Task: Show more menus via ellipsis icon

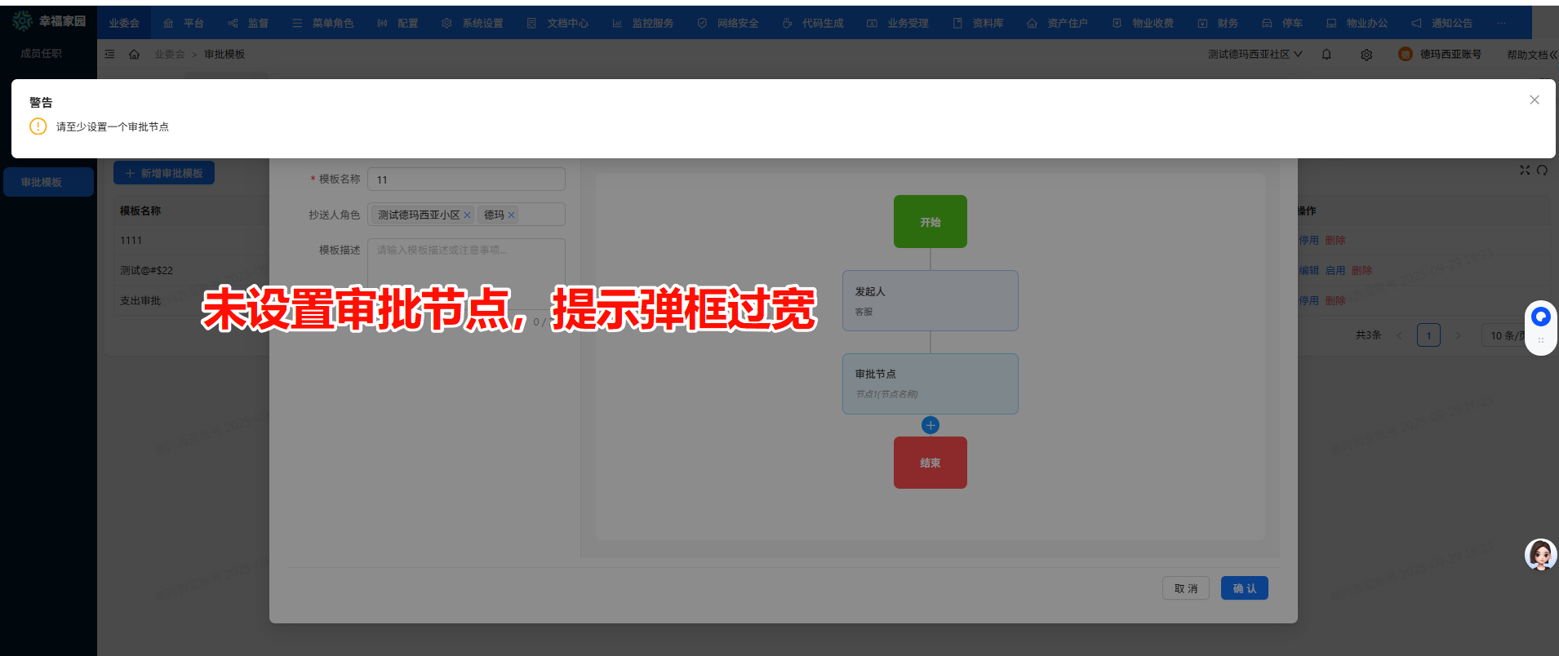Action: (x=1501, y=23)
